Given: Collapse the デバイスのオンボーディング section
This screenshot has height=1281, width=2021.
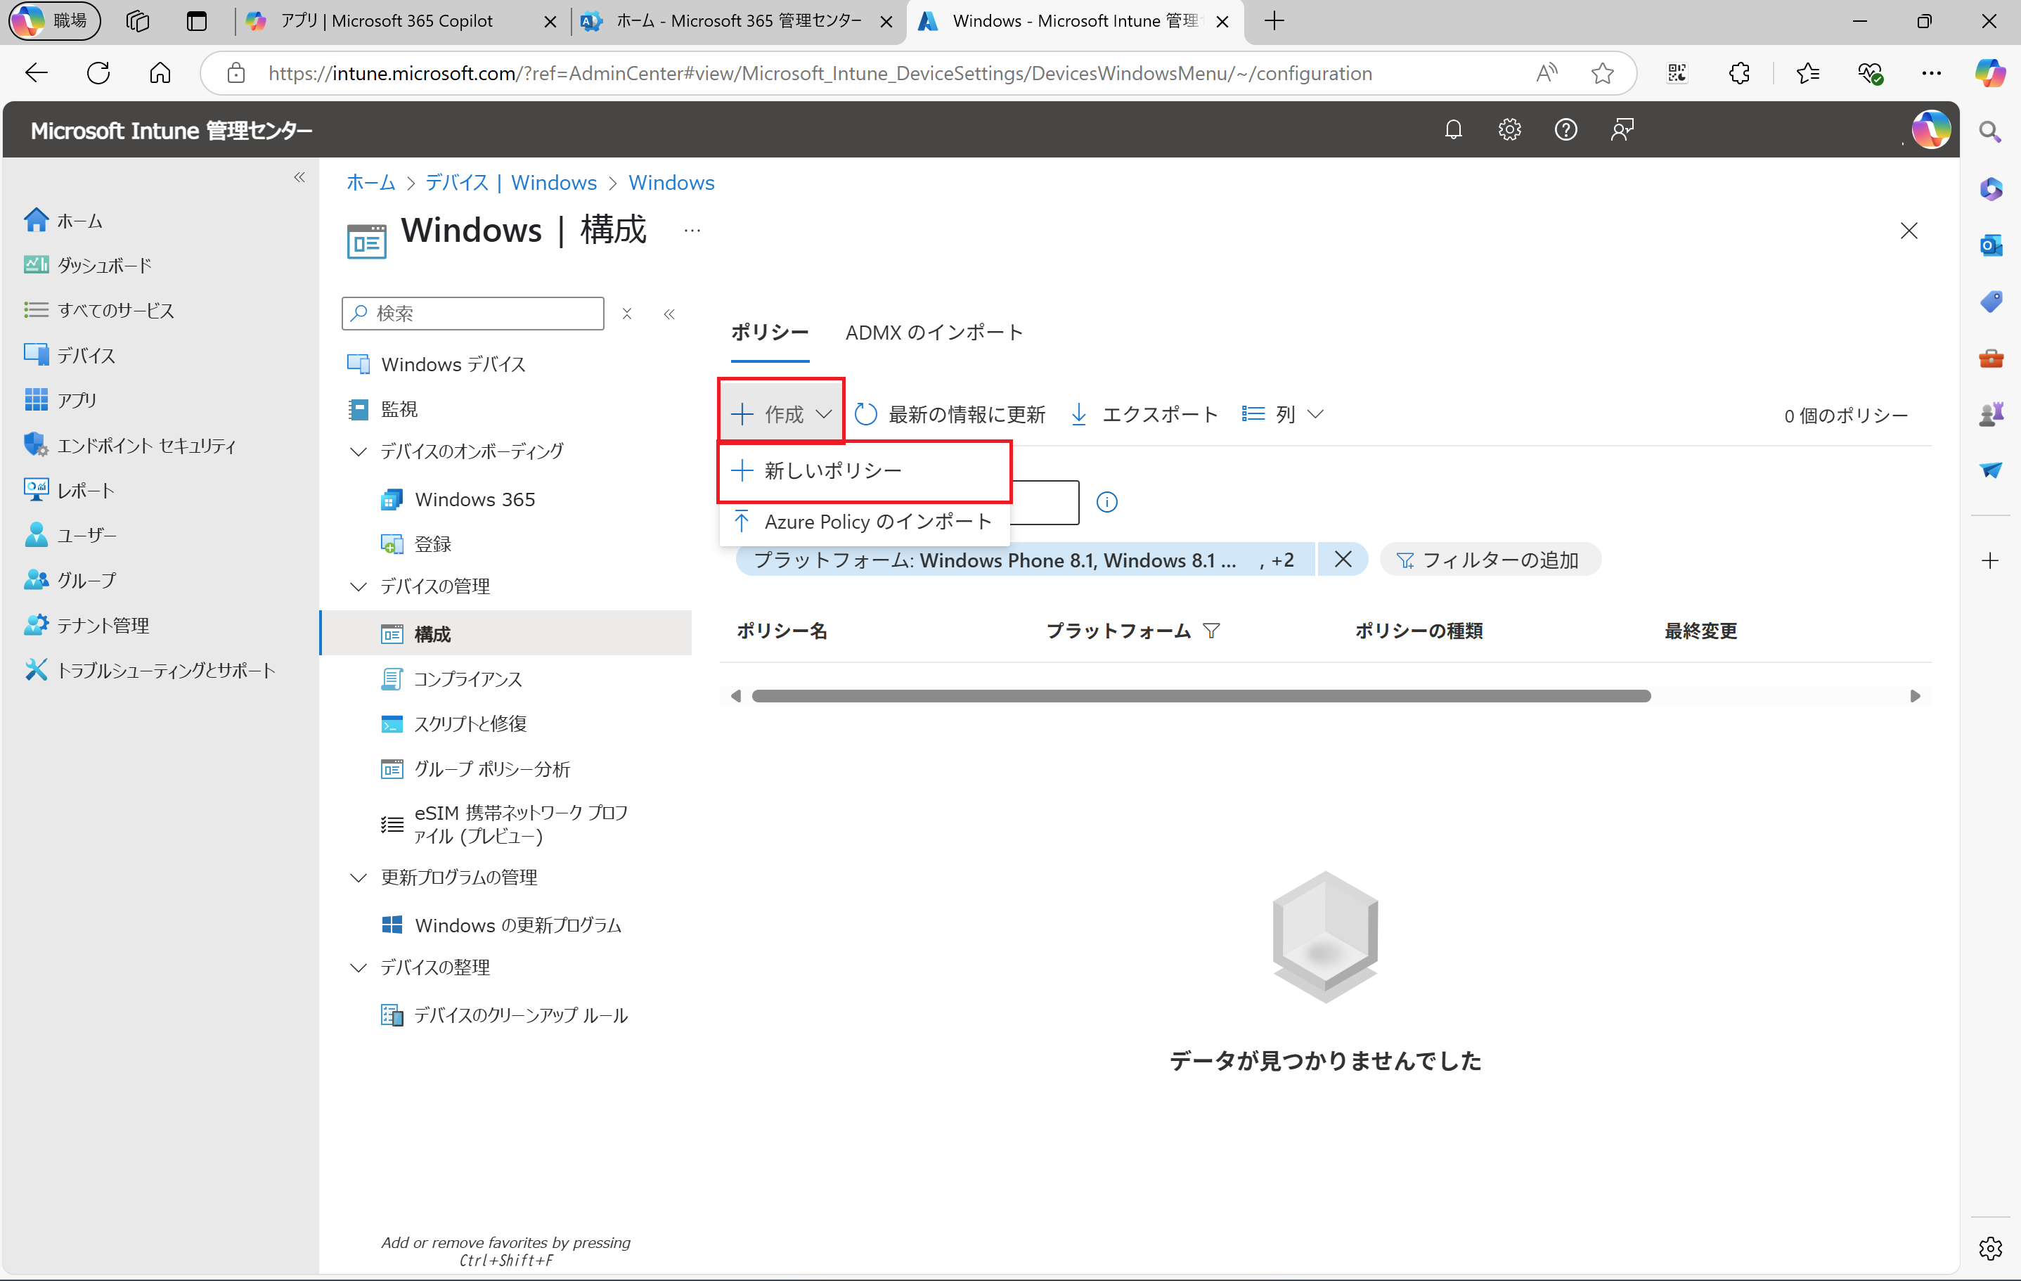Looking at the screenshot, I should (x=359, y=451).
